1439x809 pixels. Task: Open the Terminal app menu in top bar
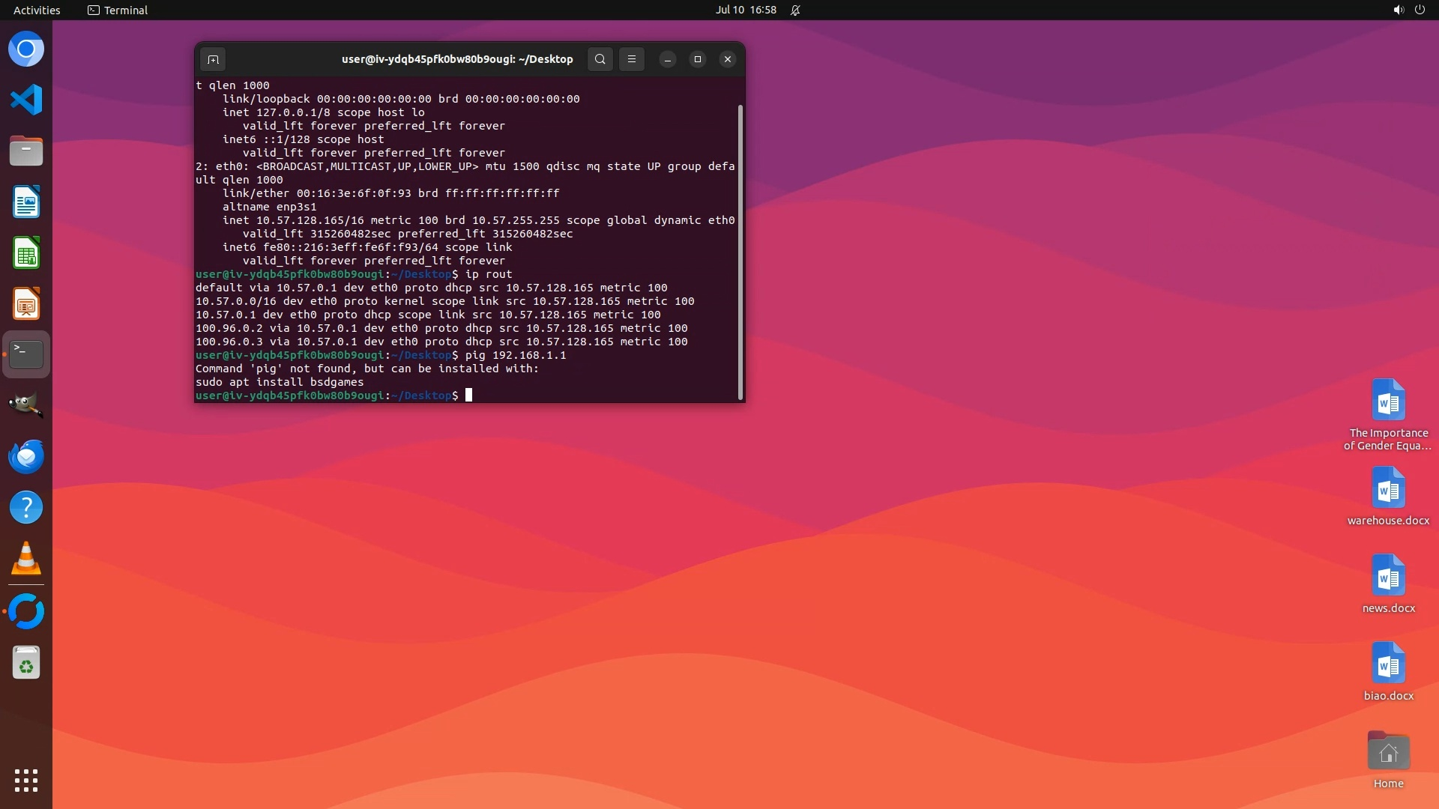coord(118,10)
